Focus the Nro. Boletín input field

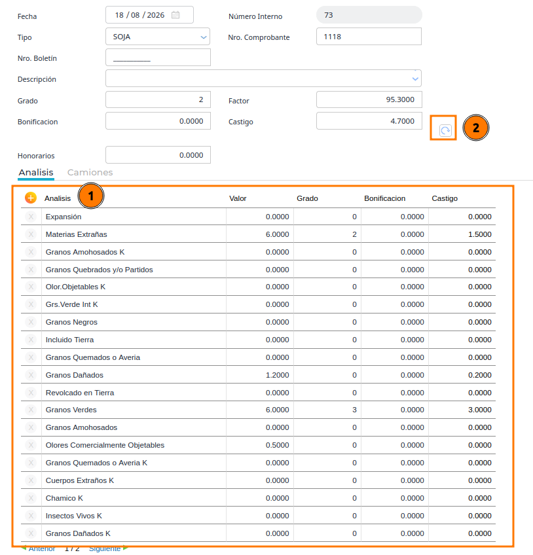(158, 58)
